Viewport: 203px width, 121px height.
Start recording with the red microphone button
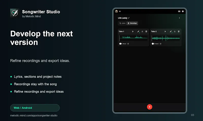coord(149,107)
